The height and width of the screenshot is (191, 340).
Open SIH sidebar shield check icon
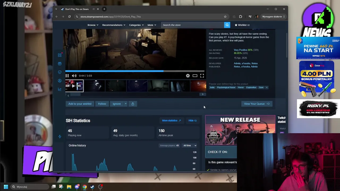pyautogui.click(x=60, y=72)
